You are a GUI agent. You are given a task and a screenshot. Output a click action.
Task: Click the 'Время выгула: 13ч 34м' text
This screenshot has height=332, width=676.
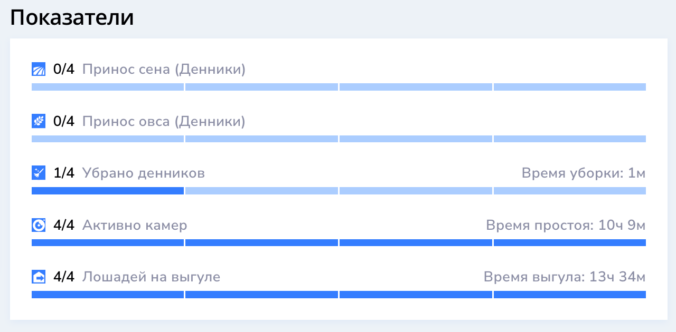coord(565,277)
